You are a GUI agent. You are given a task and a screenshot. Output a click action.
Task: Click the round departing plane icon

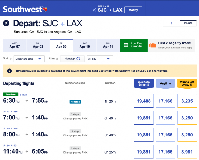point(6,23)
